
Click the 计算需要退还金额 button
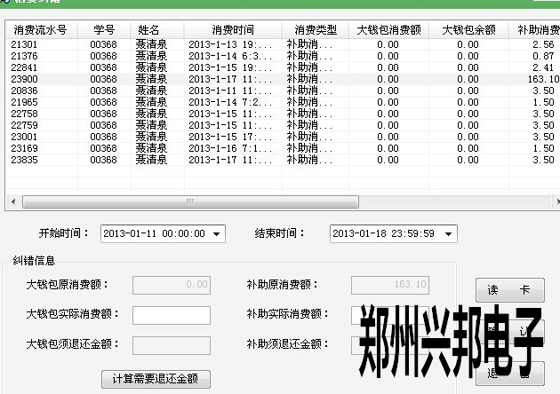[x=156, y=379]
